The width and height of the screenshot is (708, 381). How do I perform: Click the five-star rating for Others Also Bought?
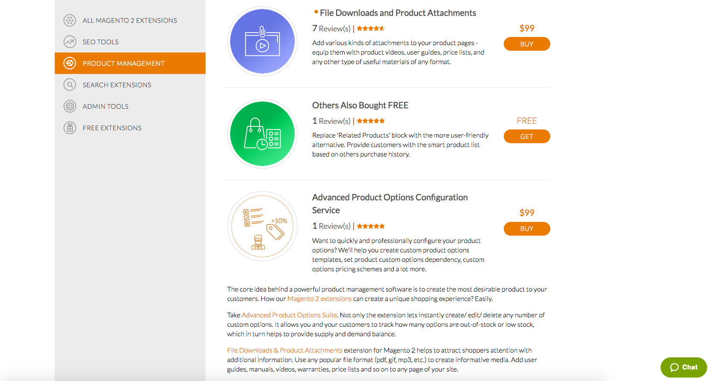pyautogui.click(x=370, y=121)
